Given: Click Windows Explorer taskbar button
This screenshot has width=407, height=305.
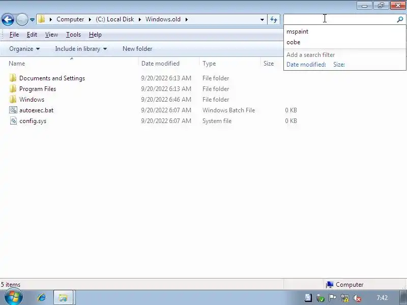Looking at the screenshot, I should click(63, 297).
